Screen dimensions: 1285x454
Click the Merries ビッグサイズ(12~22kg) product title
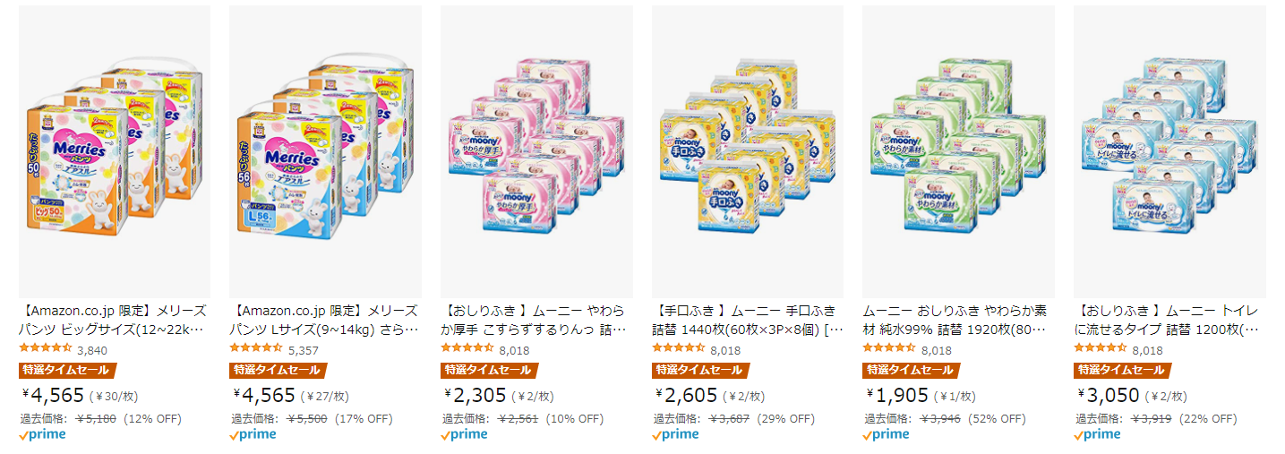114,320
